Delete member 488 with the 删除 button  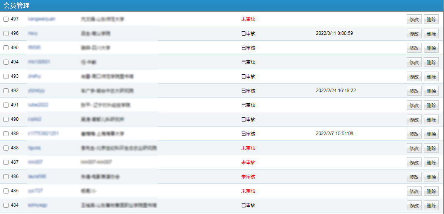point(431,148)
